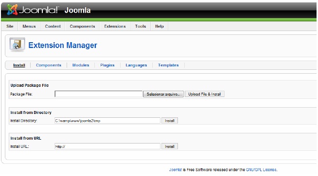
Task: Focus the Install URL input field
Action: point(107,146)
